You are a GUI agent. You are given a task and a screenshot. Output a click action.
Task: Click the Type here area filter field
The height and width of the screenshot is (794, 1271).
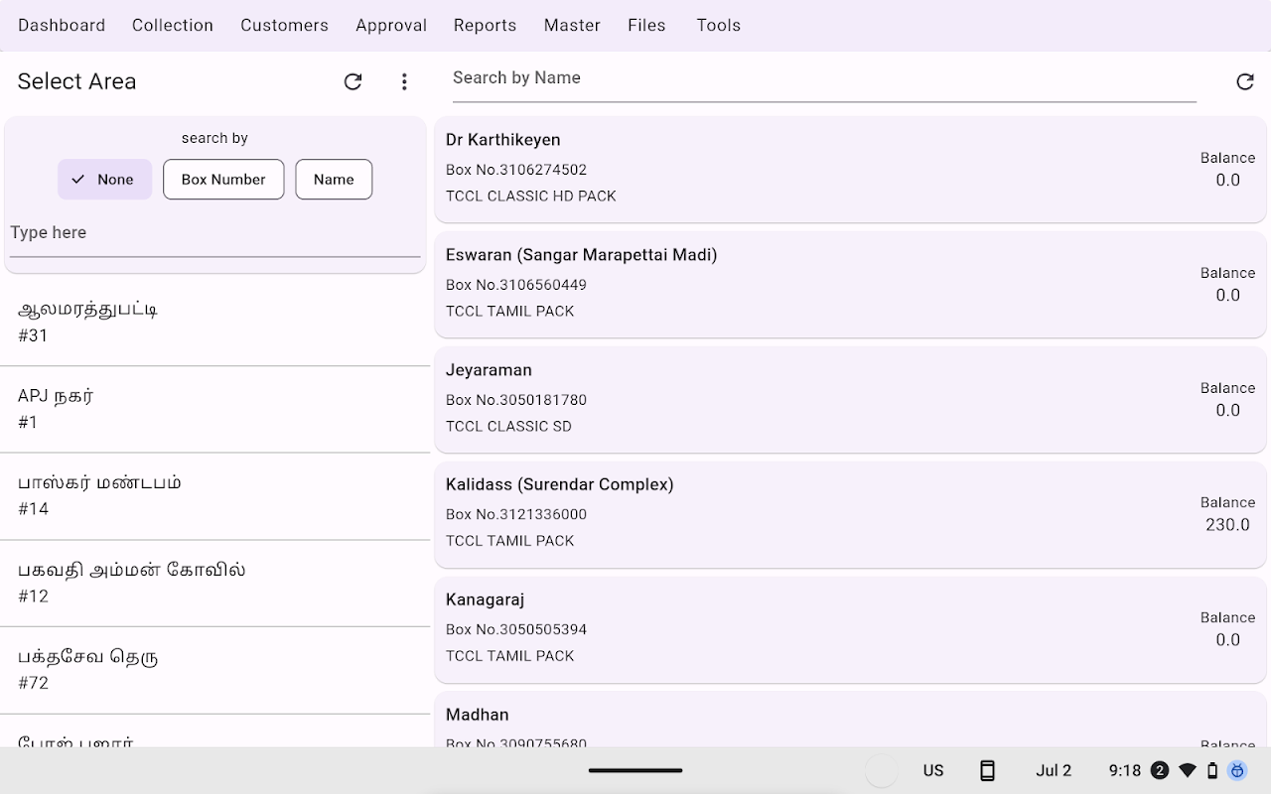214,233
